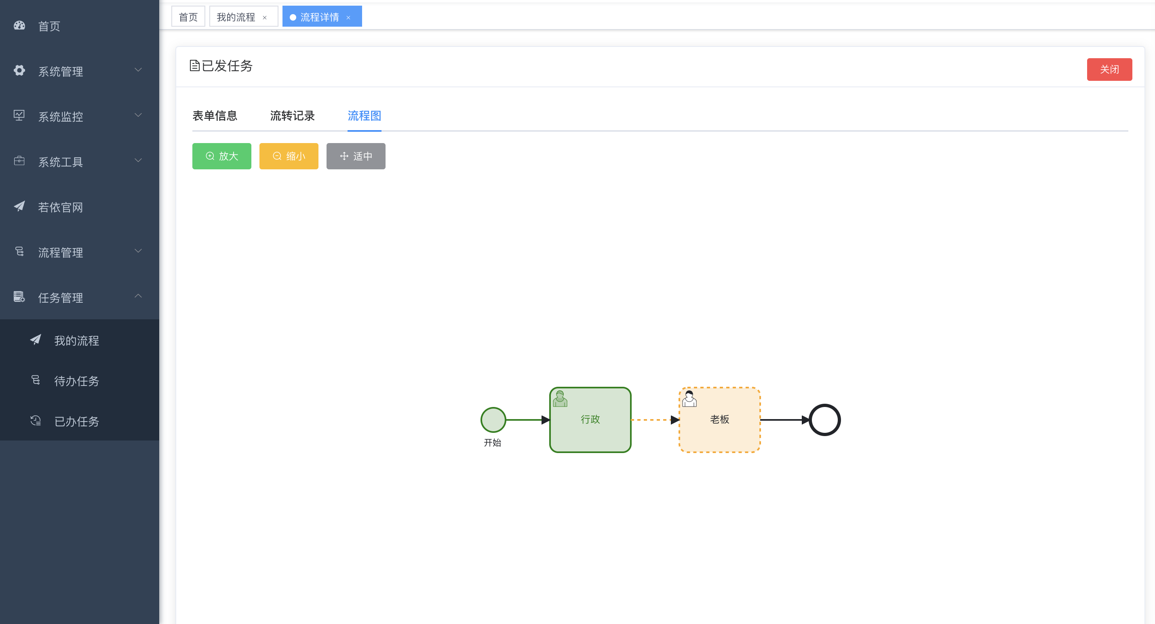The width and height of the screenshot is (1155, 624).
Task: Switch to the 流转记录 tab
Action: point(292,116)
